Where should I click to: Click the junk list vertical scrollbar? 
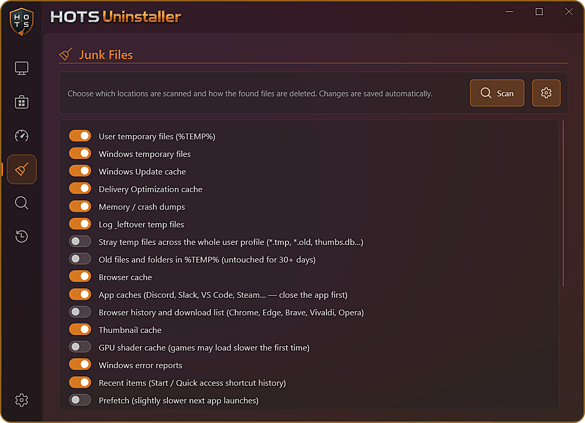(563, 203)
